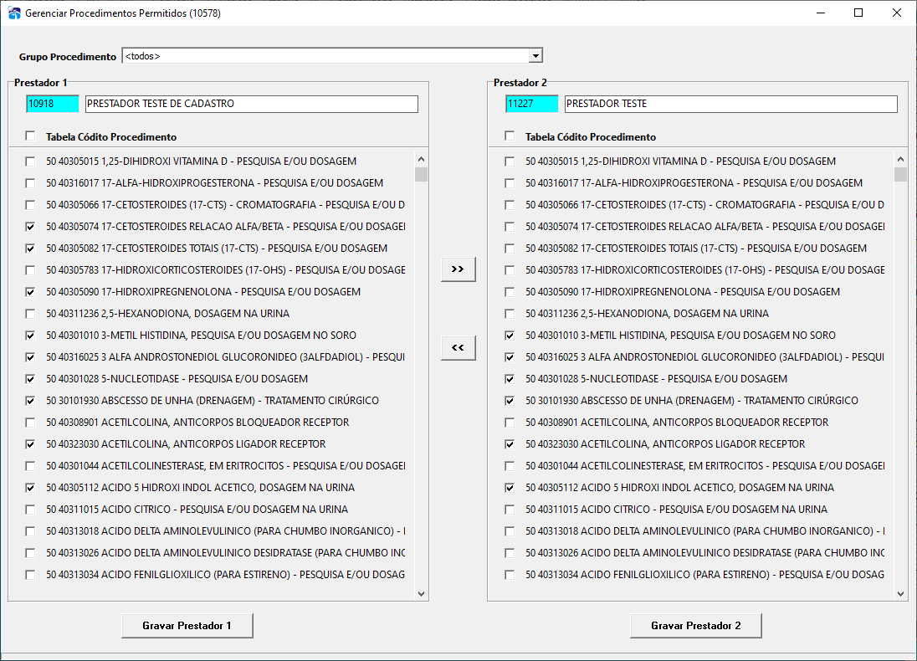Open the Grupo Procedimento dropdown arrow
The image size is (917, 661).
(535, 55)
